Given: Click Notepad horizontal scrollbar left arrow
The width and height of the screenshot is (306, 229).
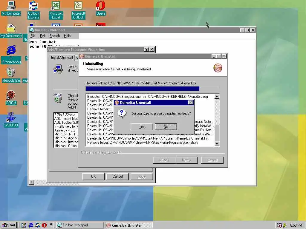Looking at the screenshot, I should point(32,182).
